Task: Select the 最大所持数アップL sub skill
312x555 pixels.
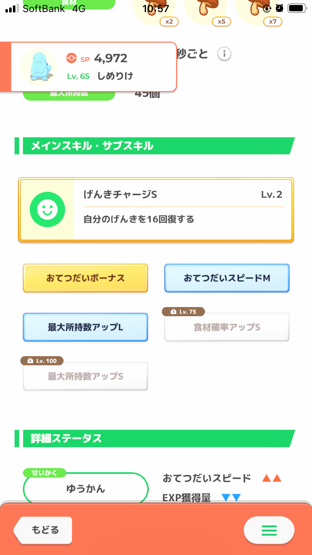Action: tap(85, 327)
